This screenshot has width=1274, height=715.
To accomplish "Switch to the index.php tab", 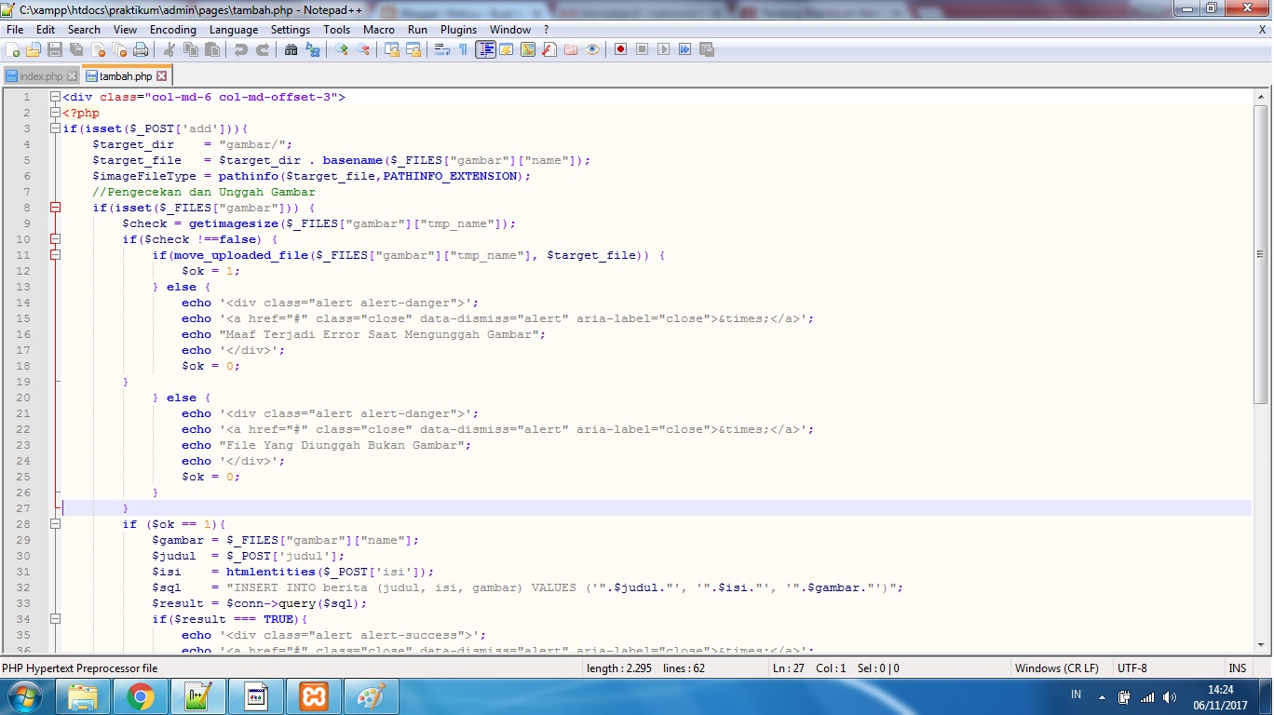I will tap(41, 76).
